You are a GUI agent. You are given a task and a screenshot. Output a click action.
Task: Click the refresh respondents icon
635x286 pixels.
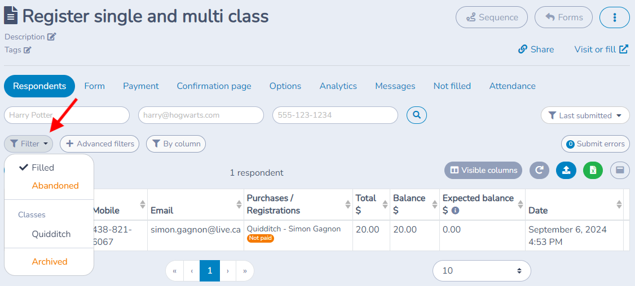pos(540,171)
